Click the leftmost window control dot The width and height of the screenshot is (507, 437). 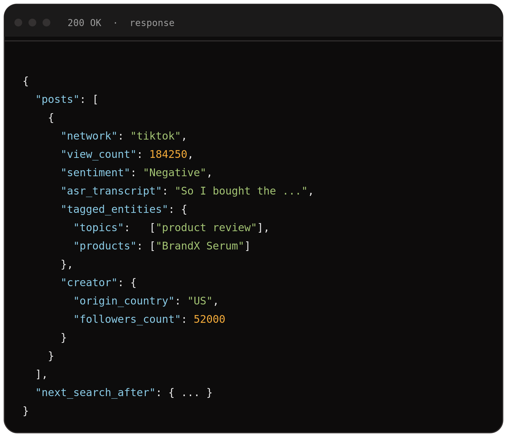[18, 23]
